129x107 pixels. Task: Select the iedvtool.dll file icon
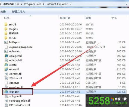[x=6, y=60]
